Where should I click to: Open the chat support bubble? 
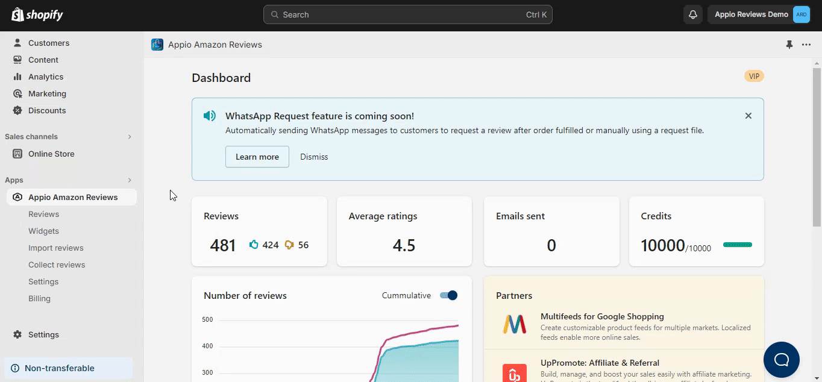[x=782, y=360]
